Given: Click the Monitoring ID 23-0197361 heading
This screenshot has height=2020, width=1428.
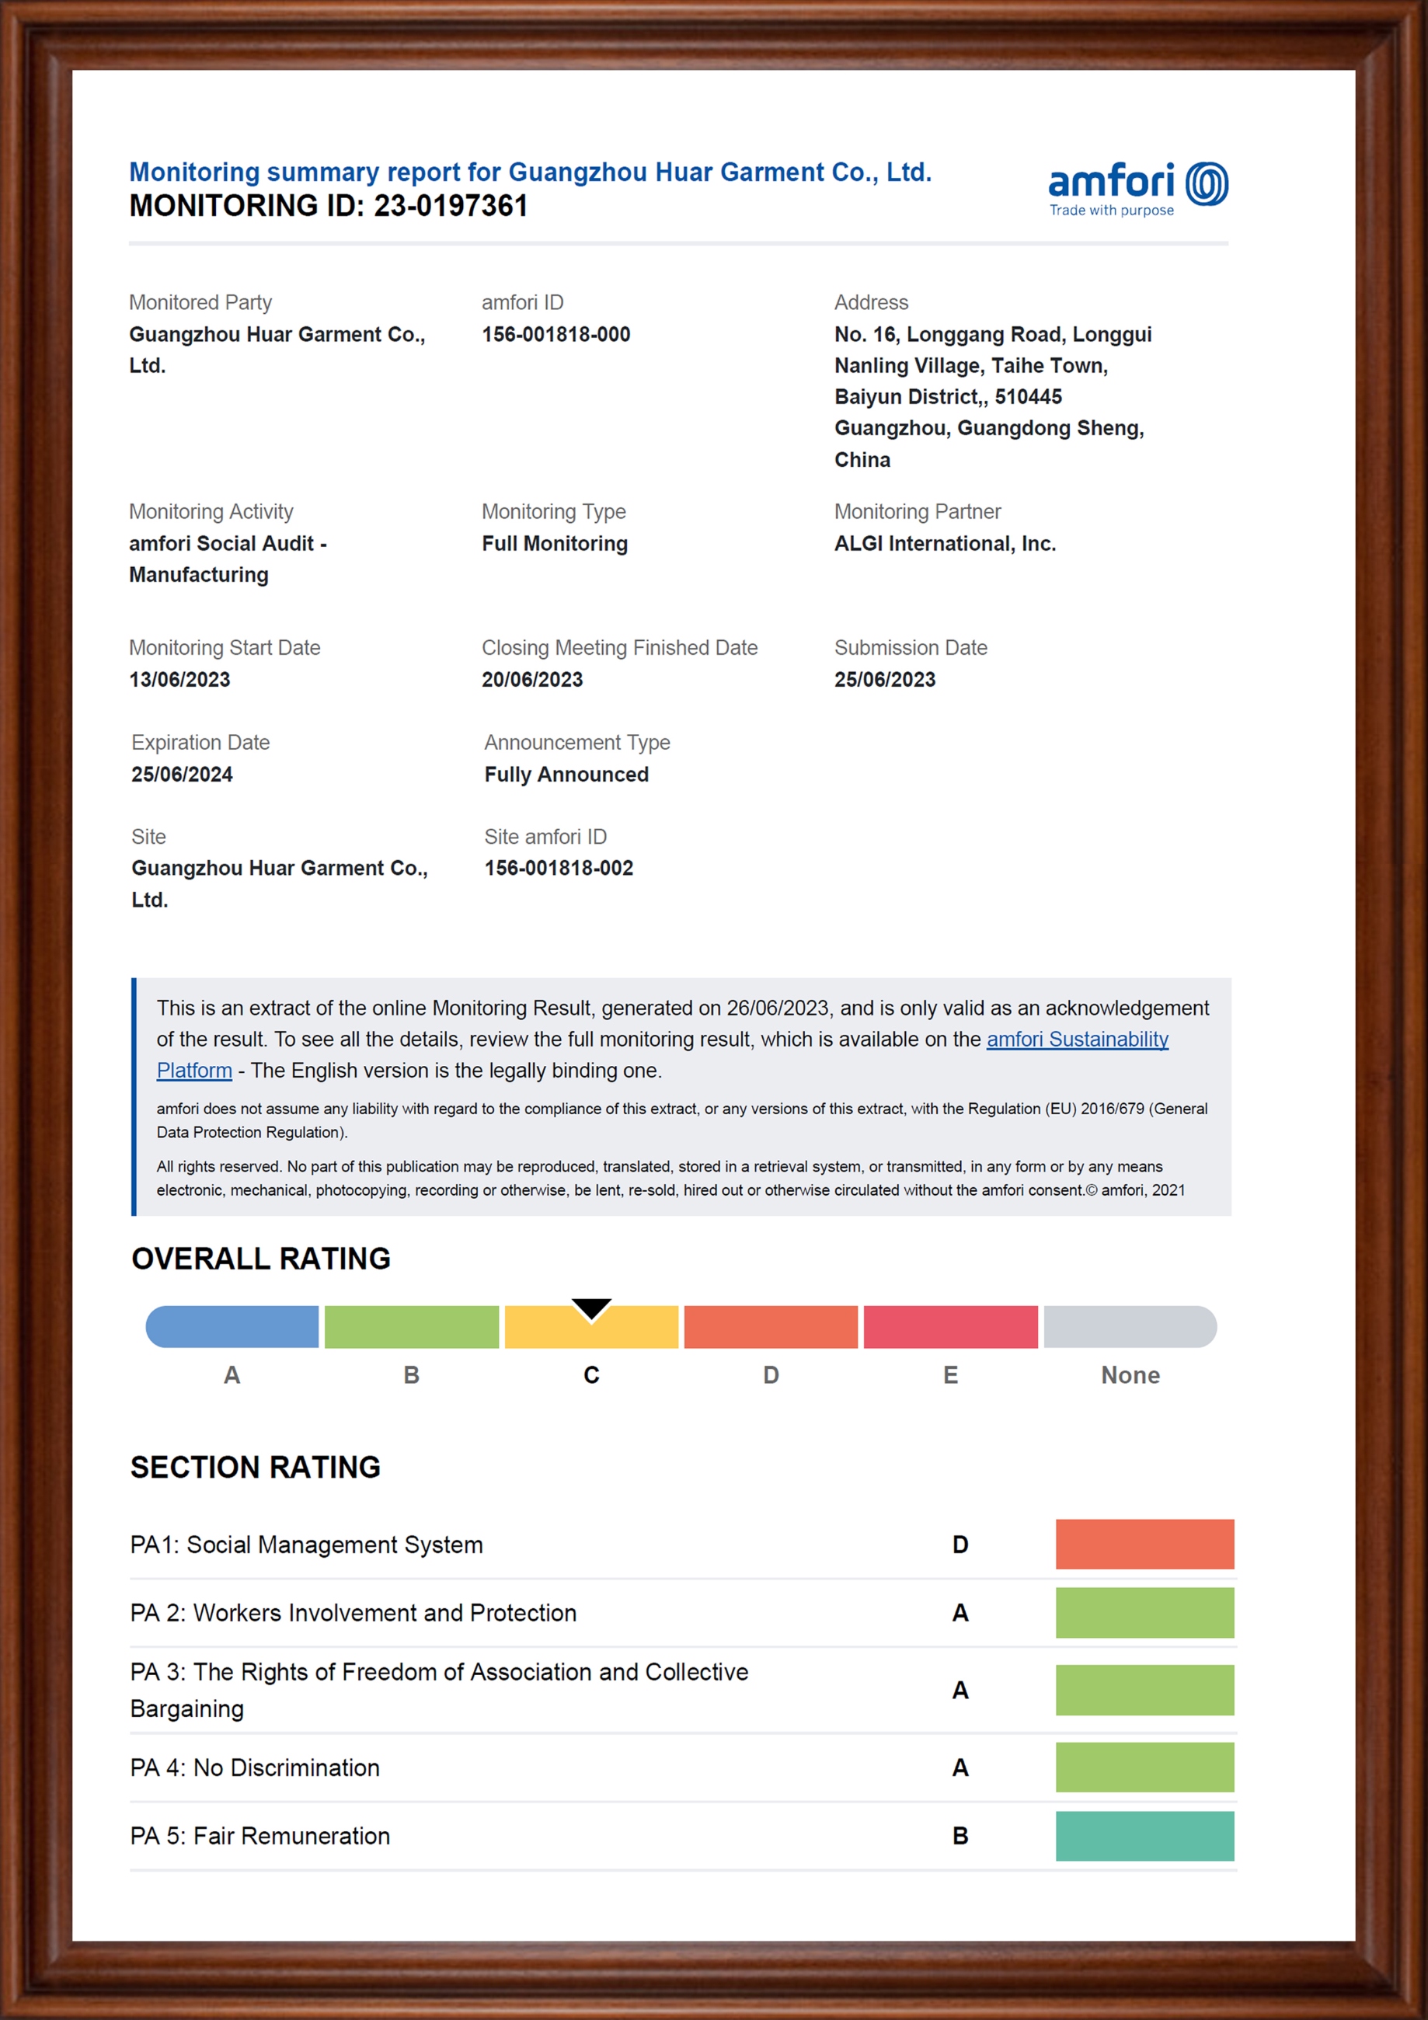Looking at the screenshot, I should click(x=328, y=206).
